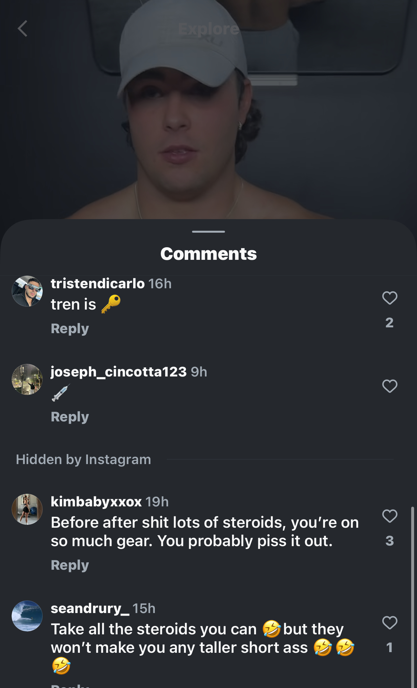
Task: Reply to joseph_cincotta123's comment
Action: click(70, 417)
